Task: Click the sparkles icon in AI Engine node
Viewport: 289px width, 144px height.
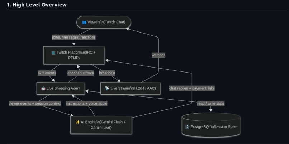Action: [x=77, y=122]
